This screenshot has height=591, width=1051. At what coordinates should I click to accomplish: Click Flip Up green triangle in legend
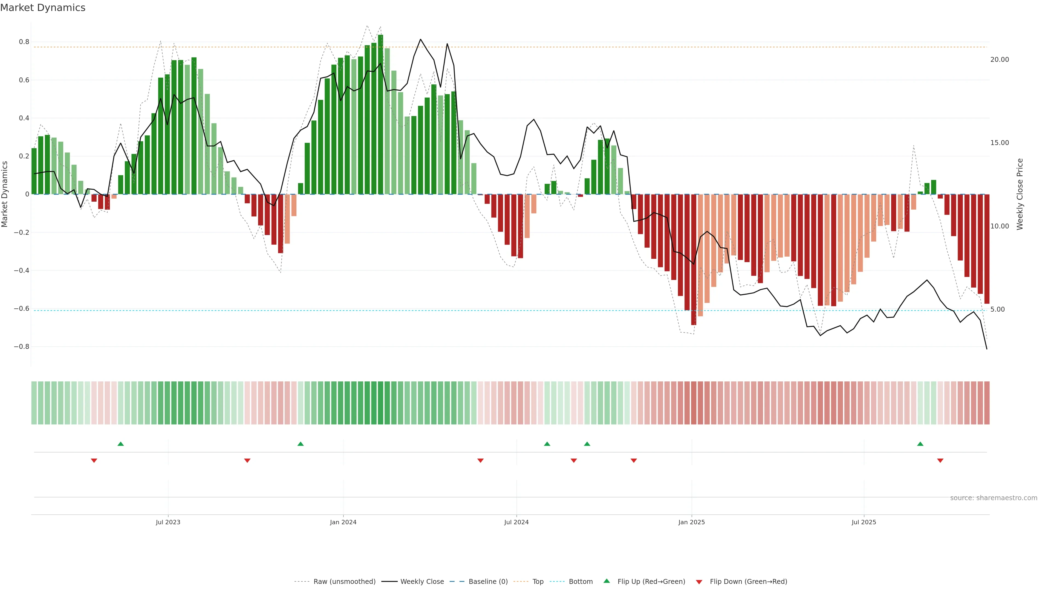607,581
